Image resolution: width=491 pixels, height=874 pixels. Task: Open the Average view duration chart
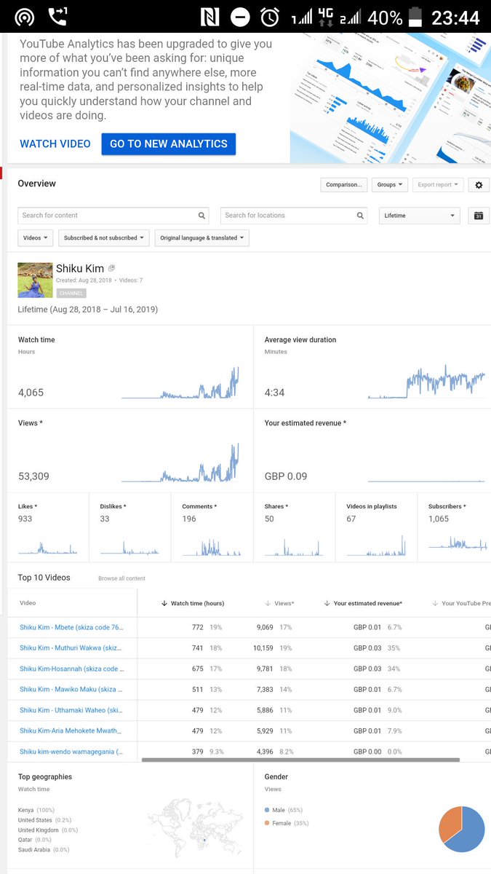pos(372,366)
